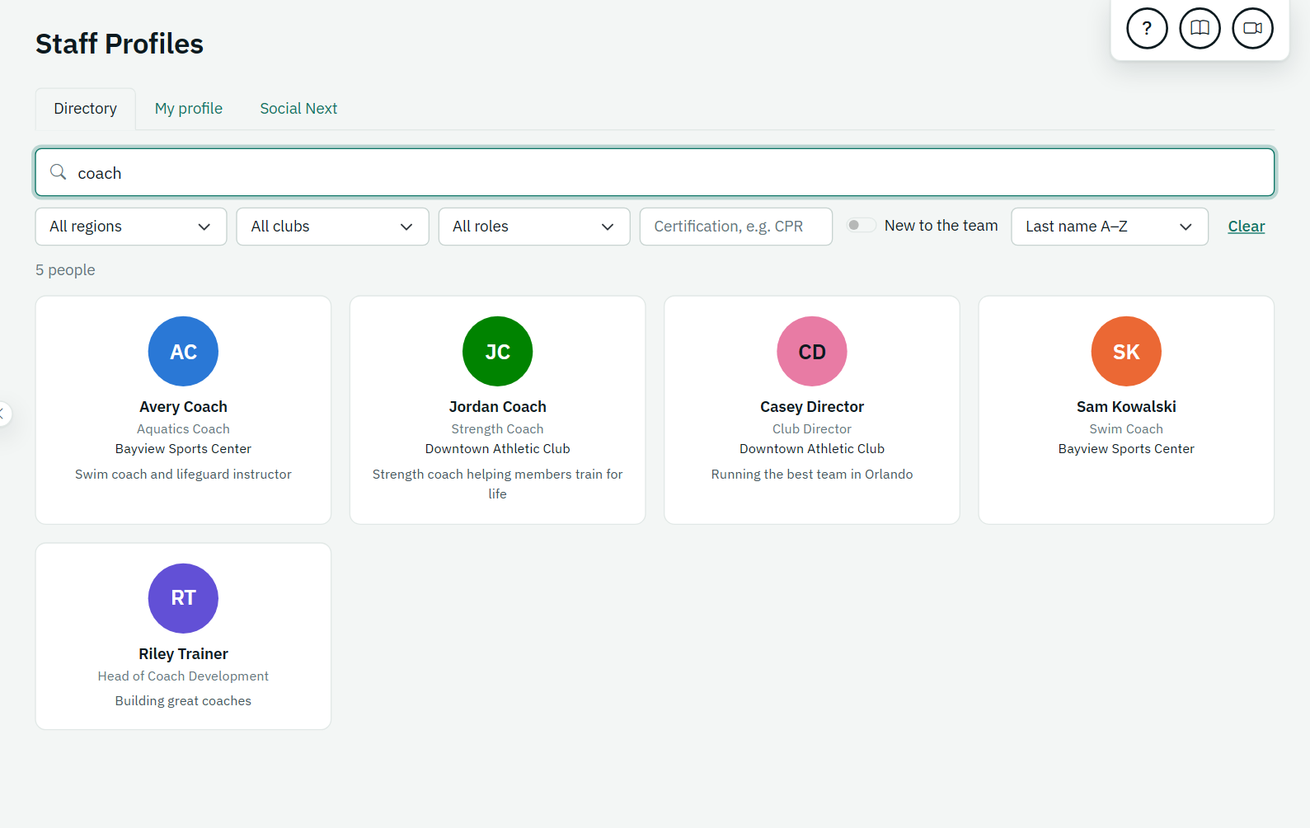Click Bayview Sports Center under Avery Coach
The width and height of the screenshot is (1310, 828).
(x=183, y=449)
